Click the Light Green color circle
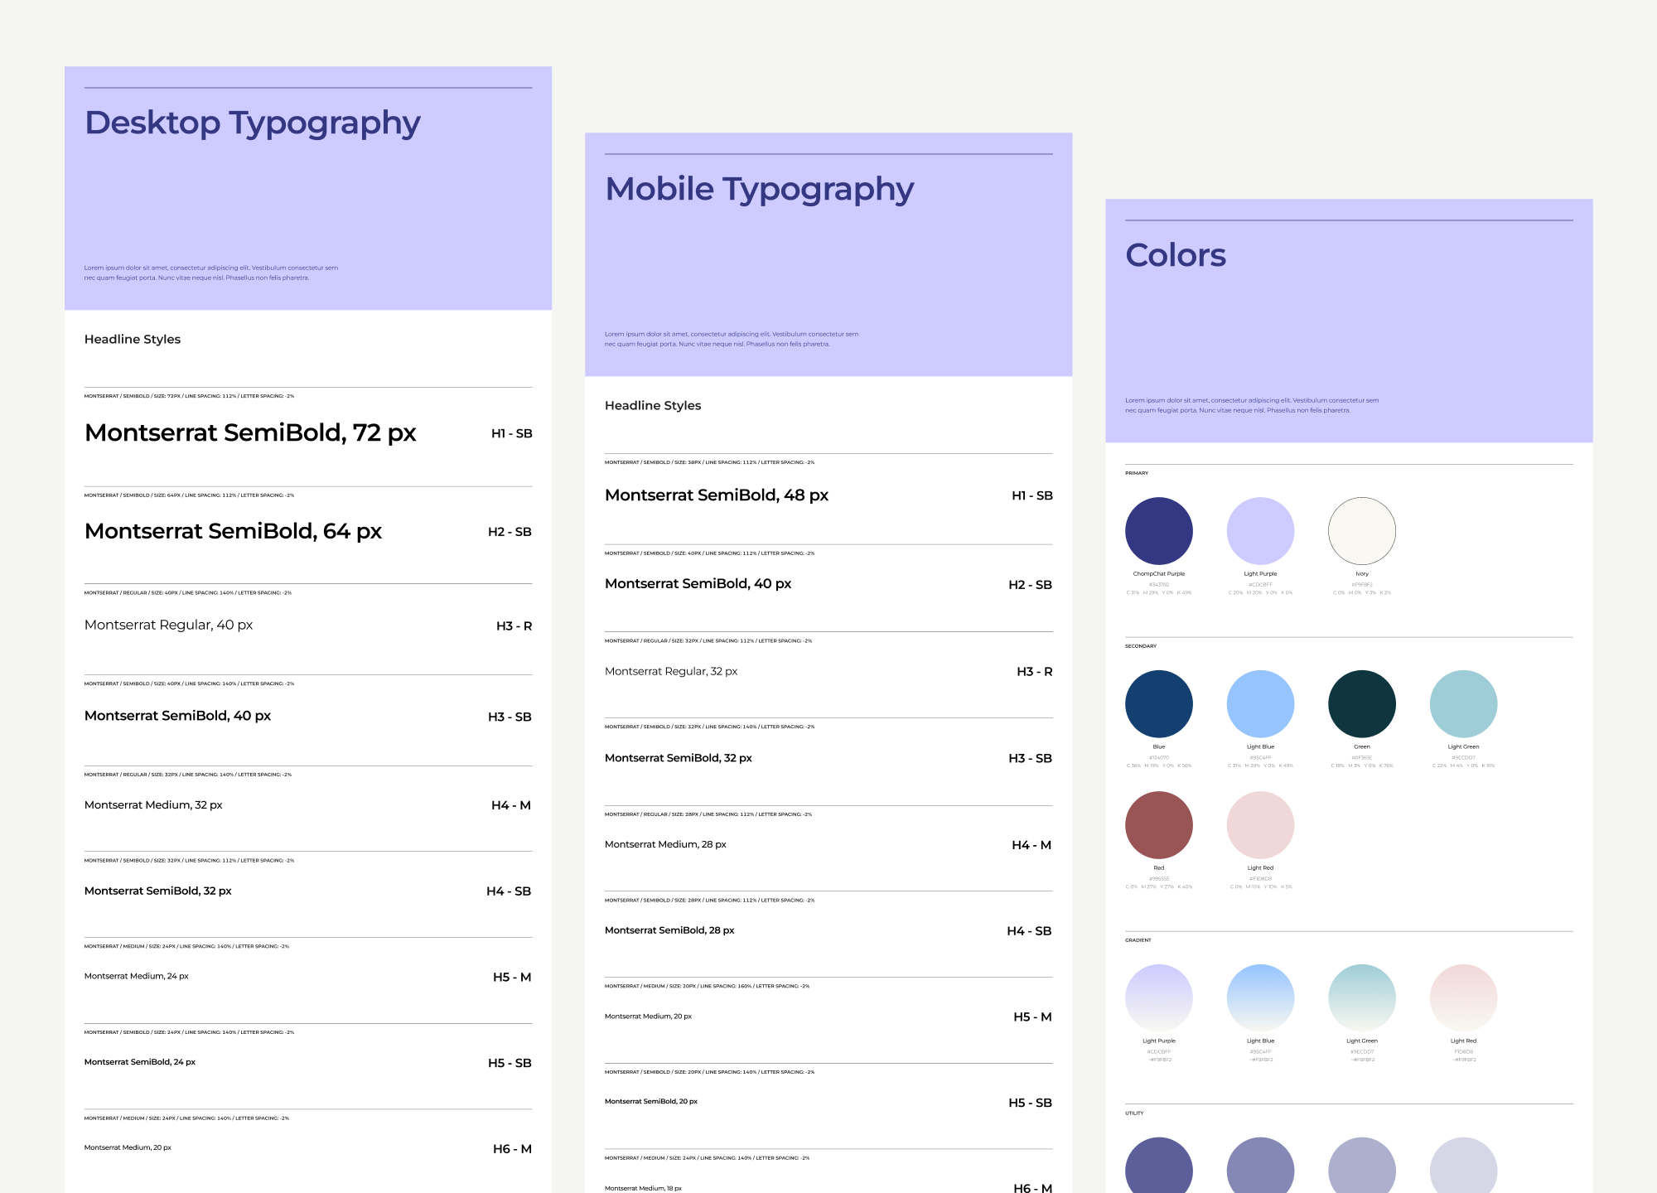 tap(1463, 704)
